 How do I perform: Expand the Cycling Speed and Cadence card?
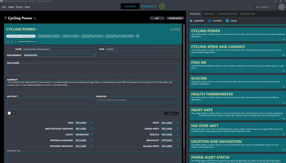283,55
